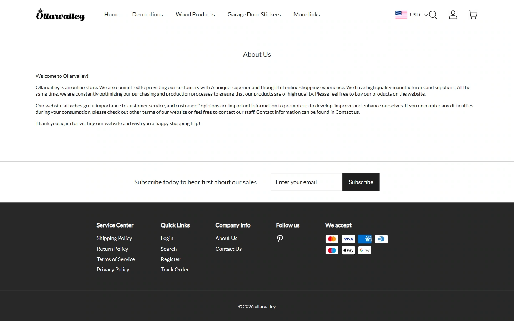Viewport: 514px width, 321px height.
Task: Click the We accept footer heading
Action: tap(338, 225)
